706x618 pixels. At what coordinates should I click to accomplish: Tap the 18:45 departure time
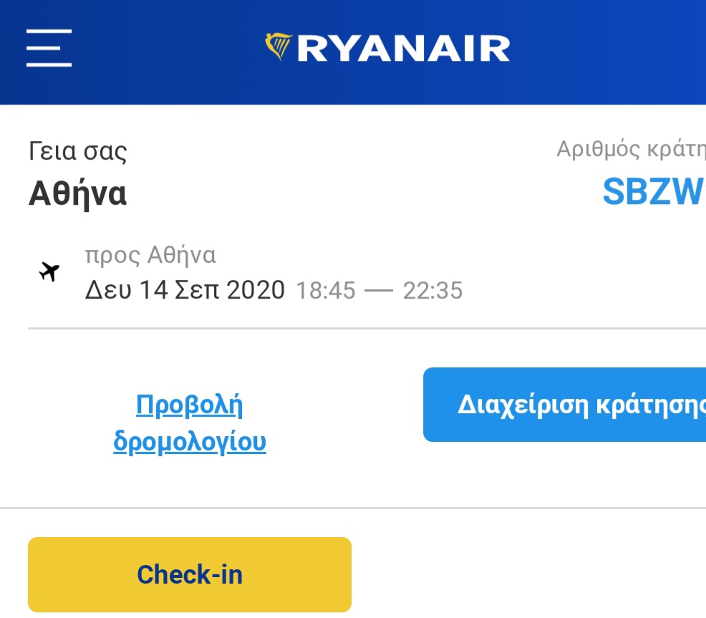point(326,291)
